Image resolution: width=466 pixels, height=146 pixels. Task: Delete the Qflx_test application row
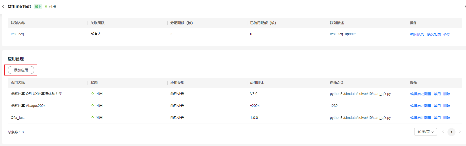[447, 118]
